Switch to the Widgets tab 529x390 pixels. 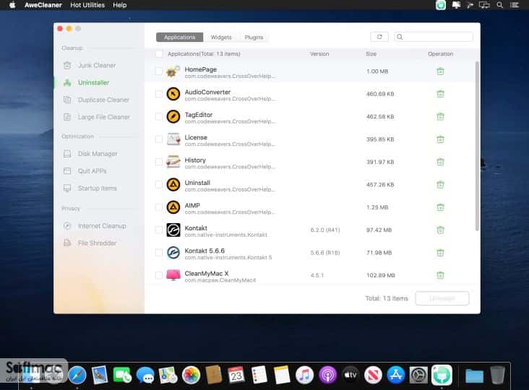coord(221,37)
